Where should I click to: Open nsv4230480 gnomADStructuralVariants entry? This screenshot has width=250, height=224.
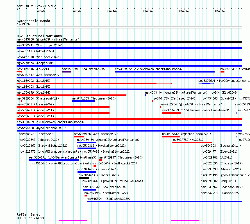click(108, 140)
